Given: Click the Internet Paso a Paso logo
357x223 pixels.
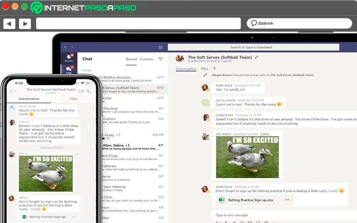Looking at the screenshot, I should [83, 8].
